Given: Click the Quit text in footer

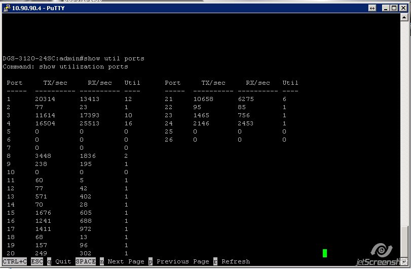Looking at the screenshot, I should [63, 261].
